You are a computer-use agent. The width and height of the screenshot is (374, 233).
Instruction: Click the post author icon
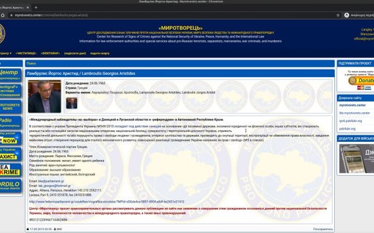(55, 229)
